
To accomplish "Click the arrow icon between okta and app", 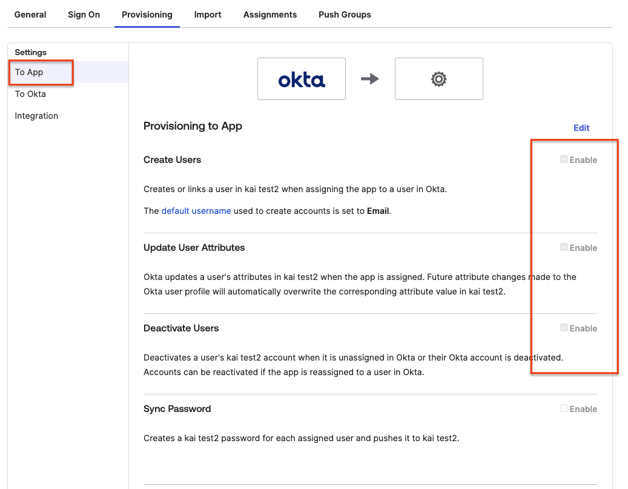I will [x=369, y=79].
